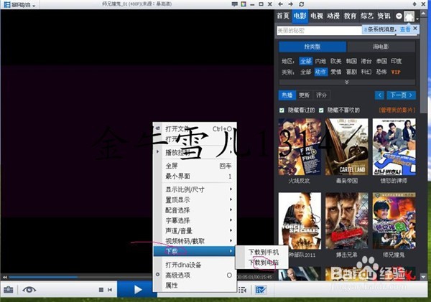
Task: Go back with the left arrow in the title bar
Action: click(280, 4)
